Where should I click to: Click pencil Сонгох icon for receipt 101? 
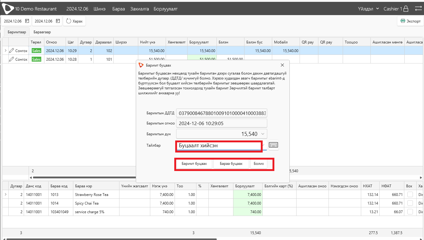pyautogui.click(x=11, y=59)
